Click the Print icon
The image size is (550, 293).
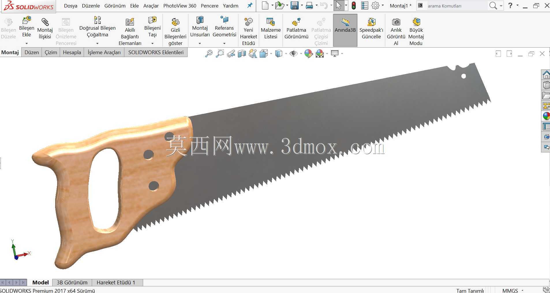pos(309,5)
